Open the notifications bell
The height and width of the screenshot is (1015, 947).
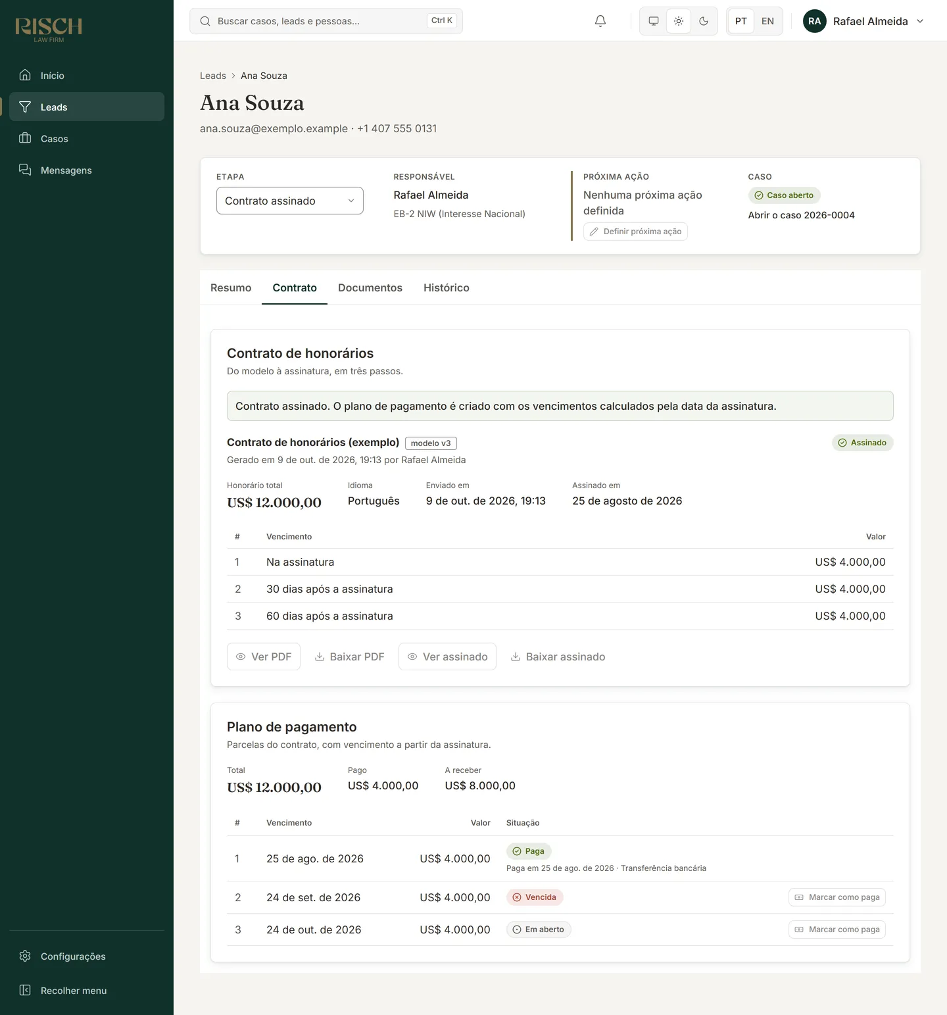pos(600,21)
